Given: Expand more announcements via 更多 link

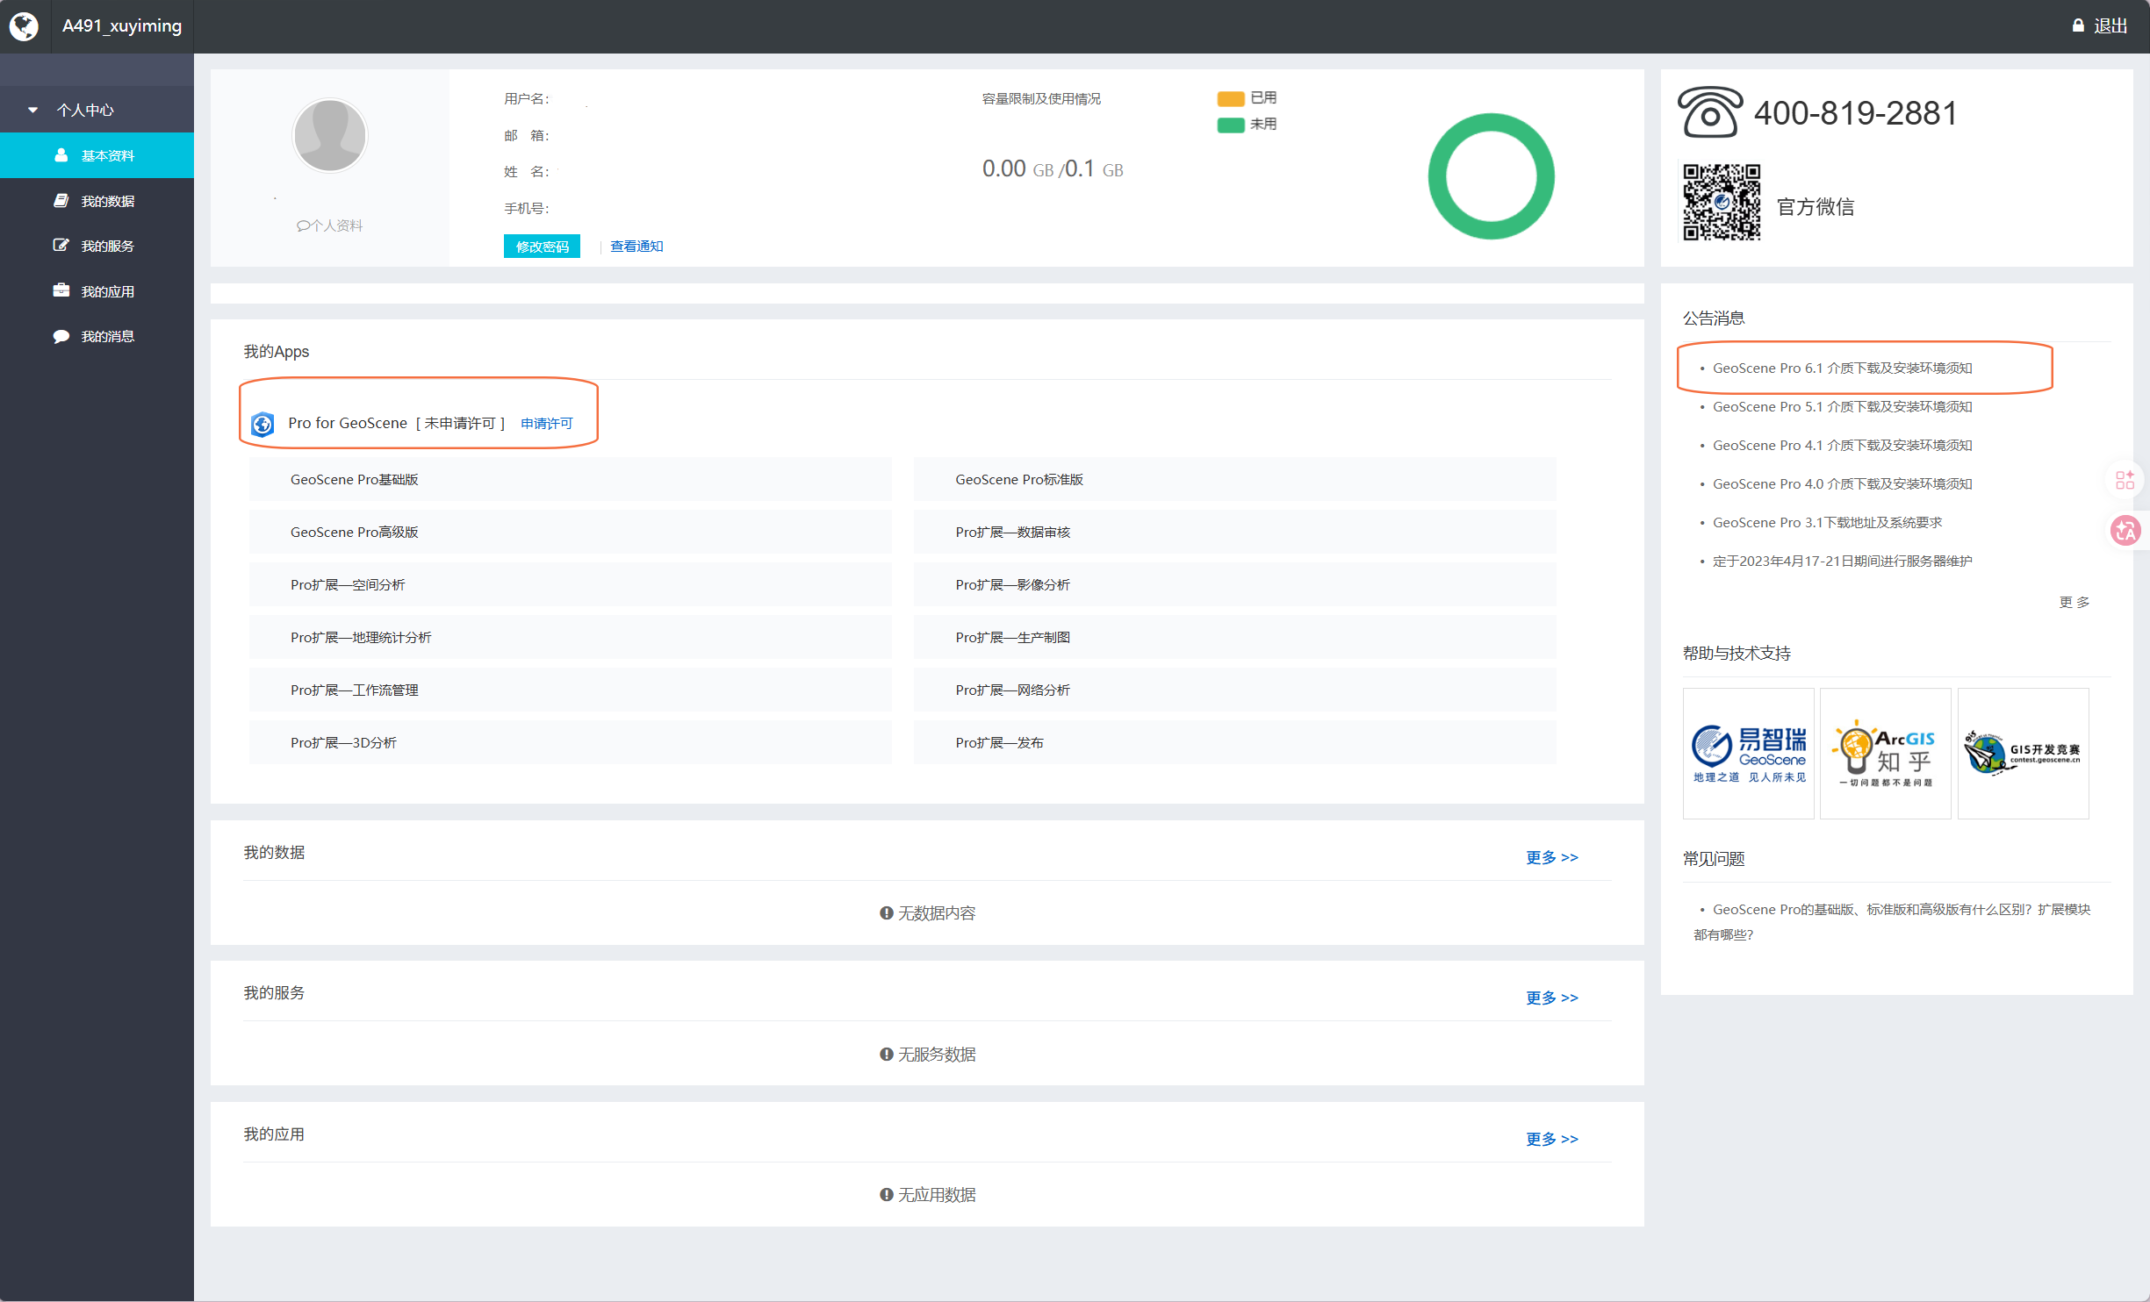Looking at the screenshot, I should coord(2074,602).
